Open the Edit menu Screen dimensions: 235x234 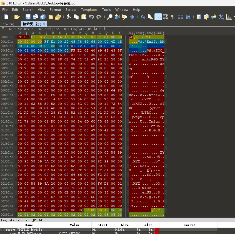click(x=15, y=10)
